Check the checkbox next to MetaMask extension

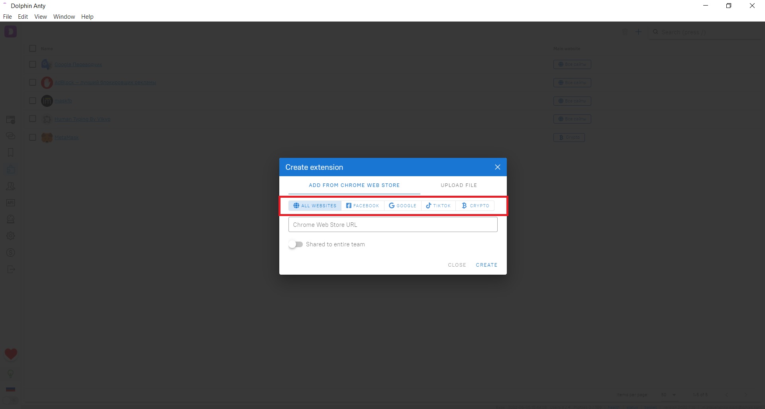tap(33, 137)
